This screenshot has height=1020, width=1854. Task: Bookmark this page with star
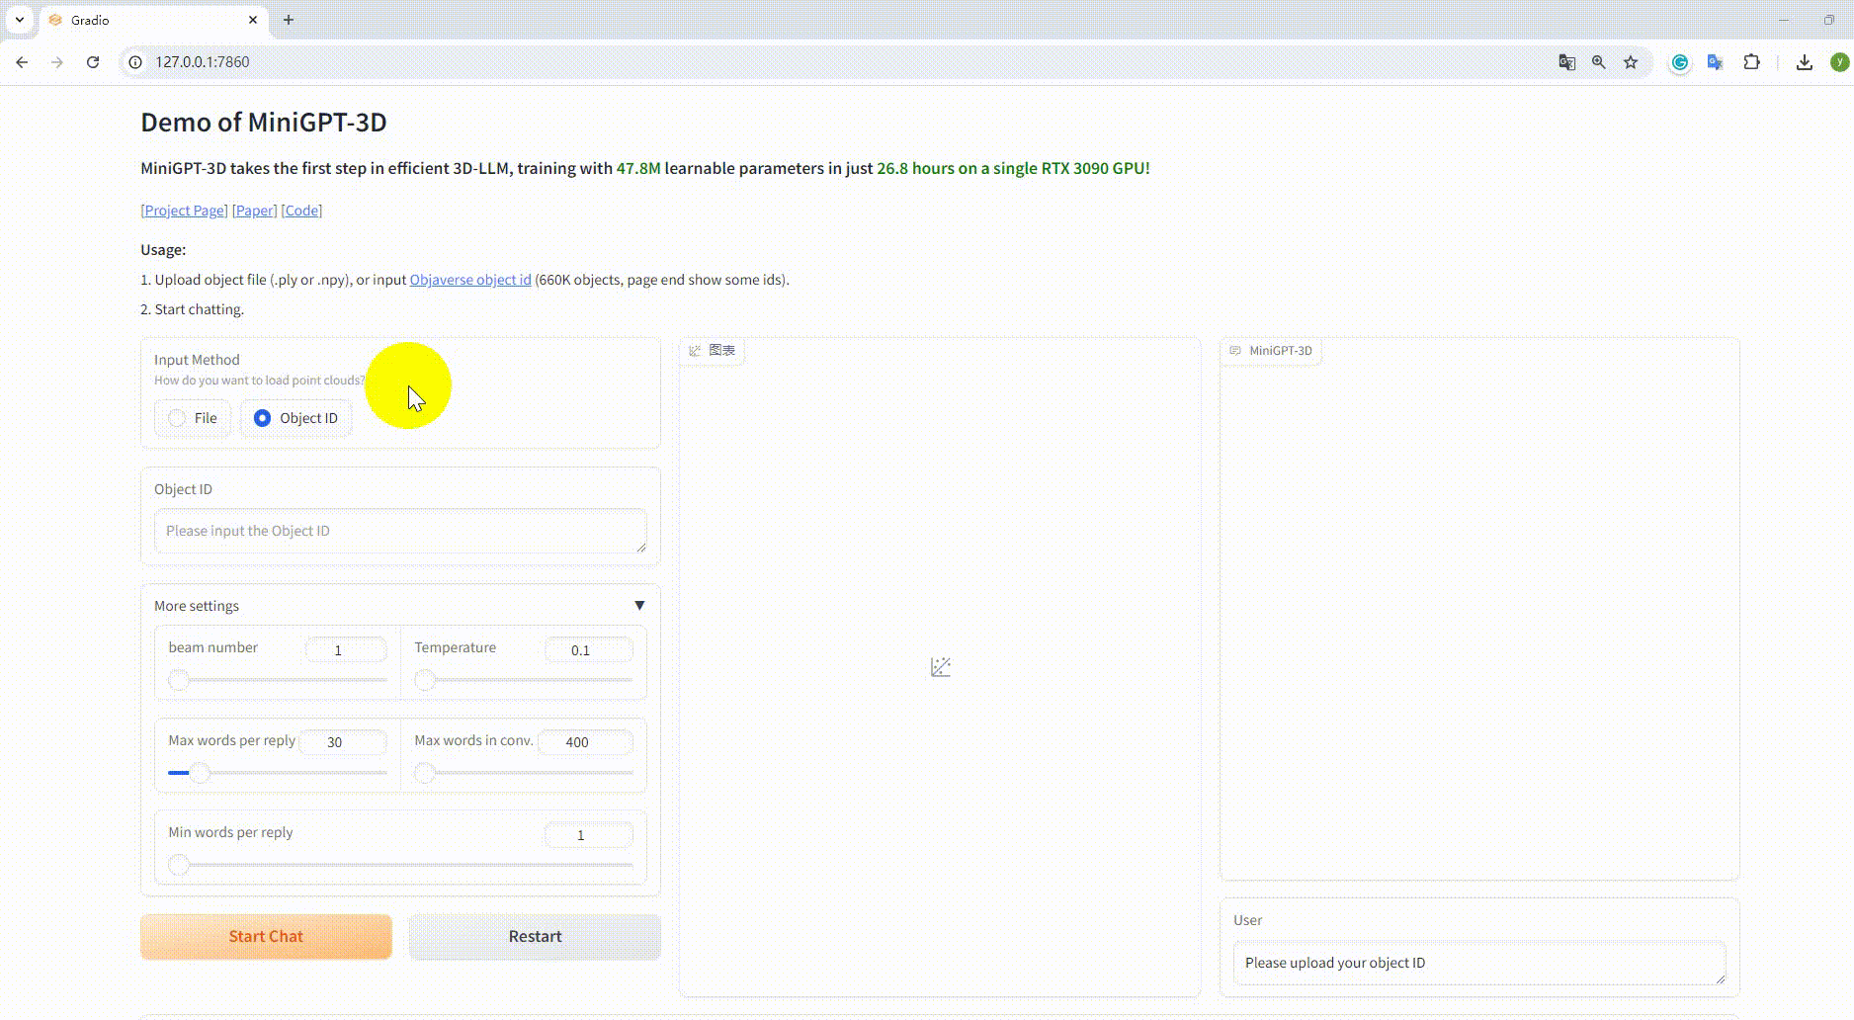tap(1631, 62)
